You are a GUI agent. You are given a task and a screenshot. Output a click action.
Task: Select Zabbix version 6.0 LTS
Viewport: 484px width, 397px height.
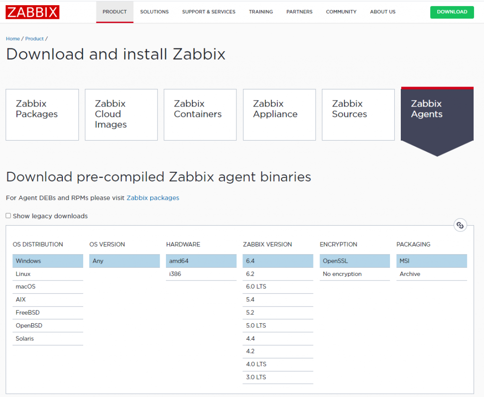tap(278, 287)
